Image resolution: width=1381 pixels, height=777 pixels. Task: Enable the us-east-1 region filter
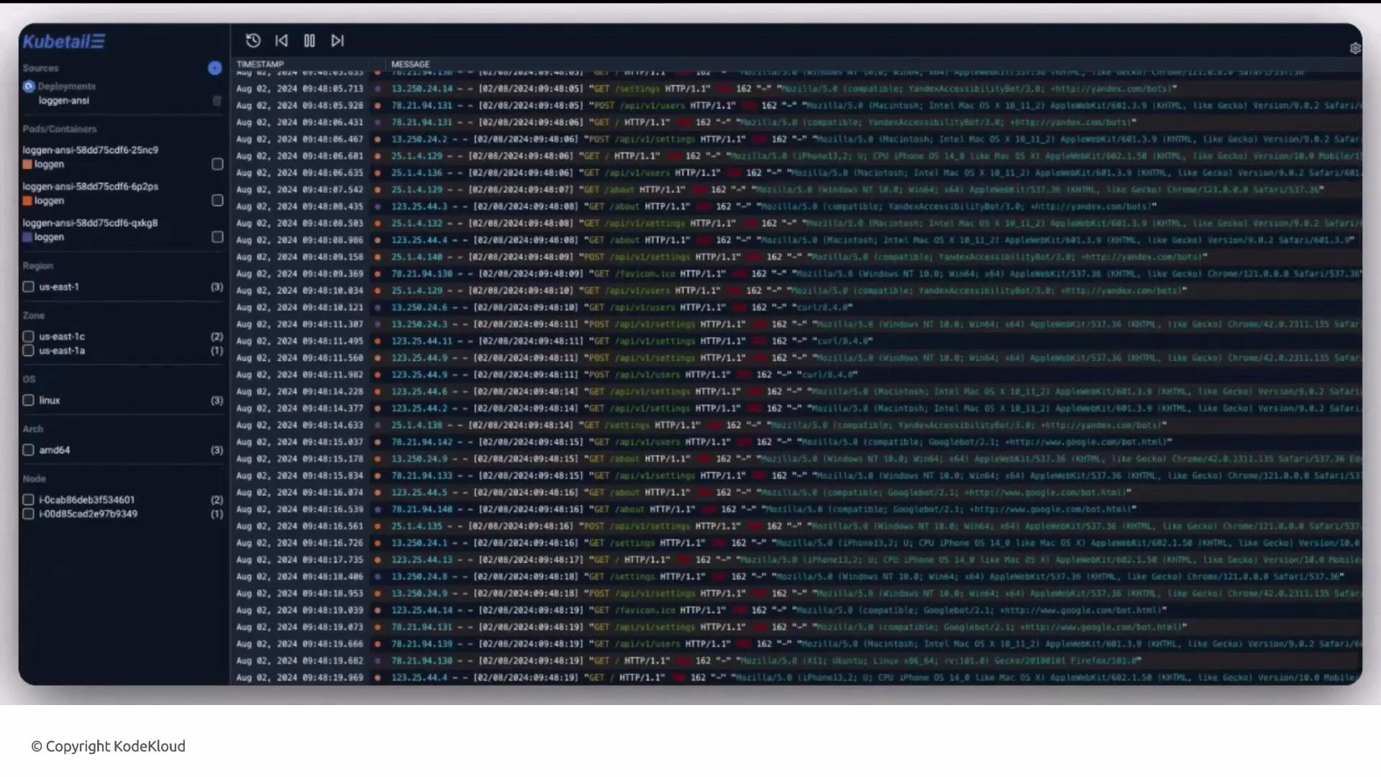[29, 286]
